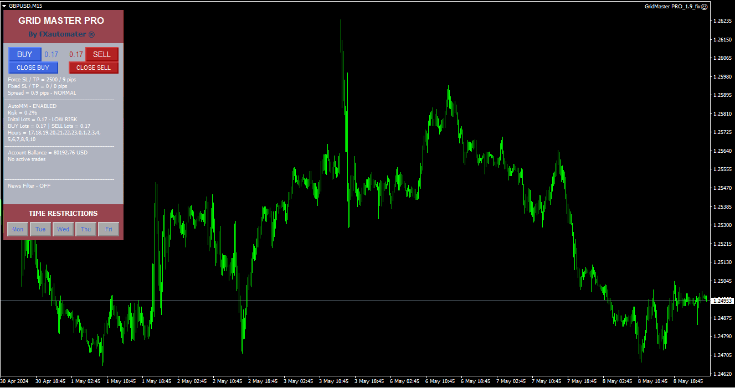The height and width of the screenshot is (388, 735).
Task: Enable the Fri day restriction
Action: 108,229
